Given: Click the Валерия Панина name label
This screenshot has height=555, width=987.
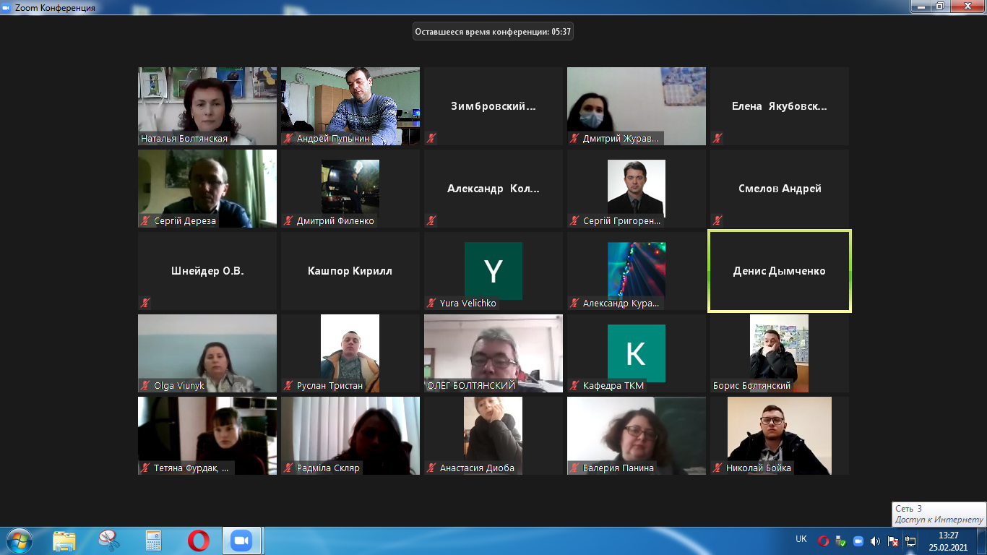Looking at the screenshot, I should point(619,468).
